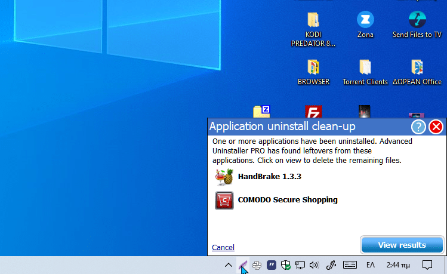Open the ΔΩΡΕΑΝ Office folder
Viewport: 447px width, 274px height.
417,72
